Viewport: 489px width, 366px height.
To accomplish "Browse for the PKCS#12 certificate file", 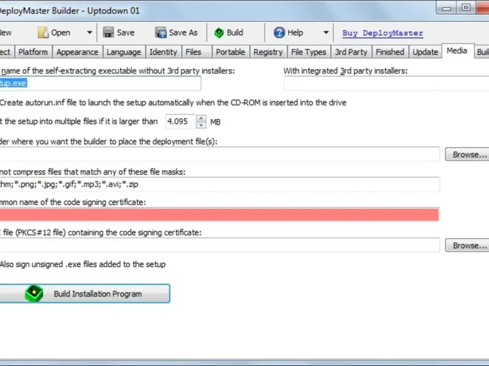I will coord(468,245).
